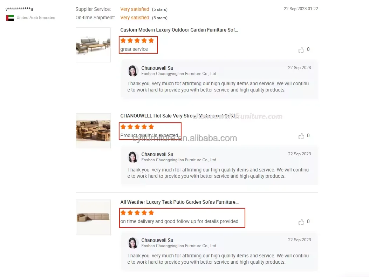Click thumbs-up on the on-time delivery review

(301, 222)
